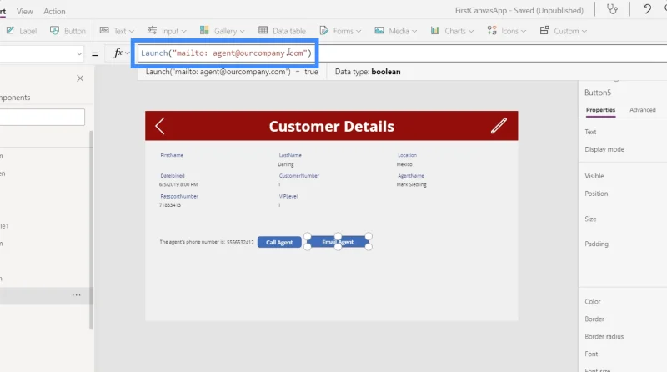667x372 pixels.
Task: Click the Size property
Action: tap(590, 219)
